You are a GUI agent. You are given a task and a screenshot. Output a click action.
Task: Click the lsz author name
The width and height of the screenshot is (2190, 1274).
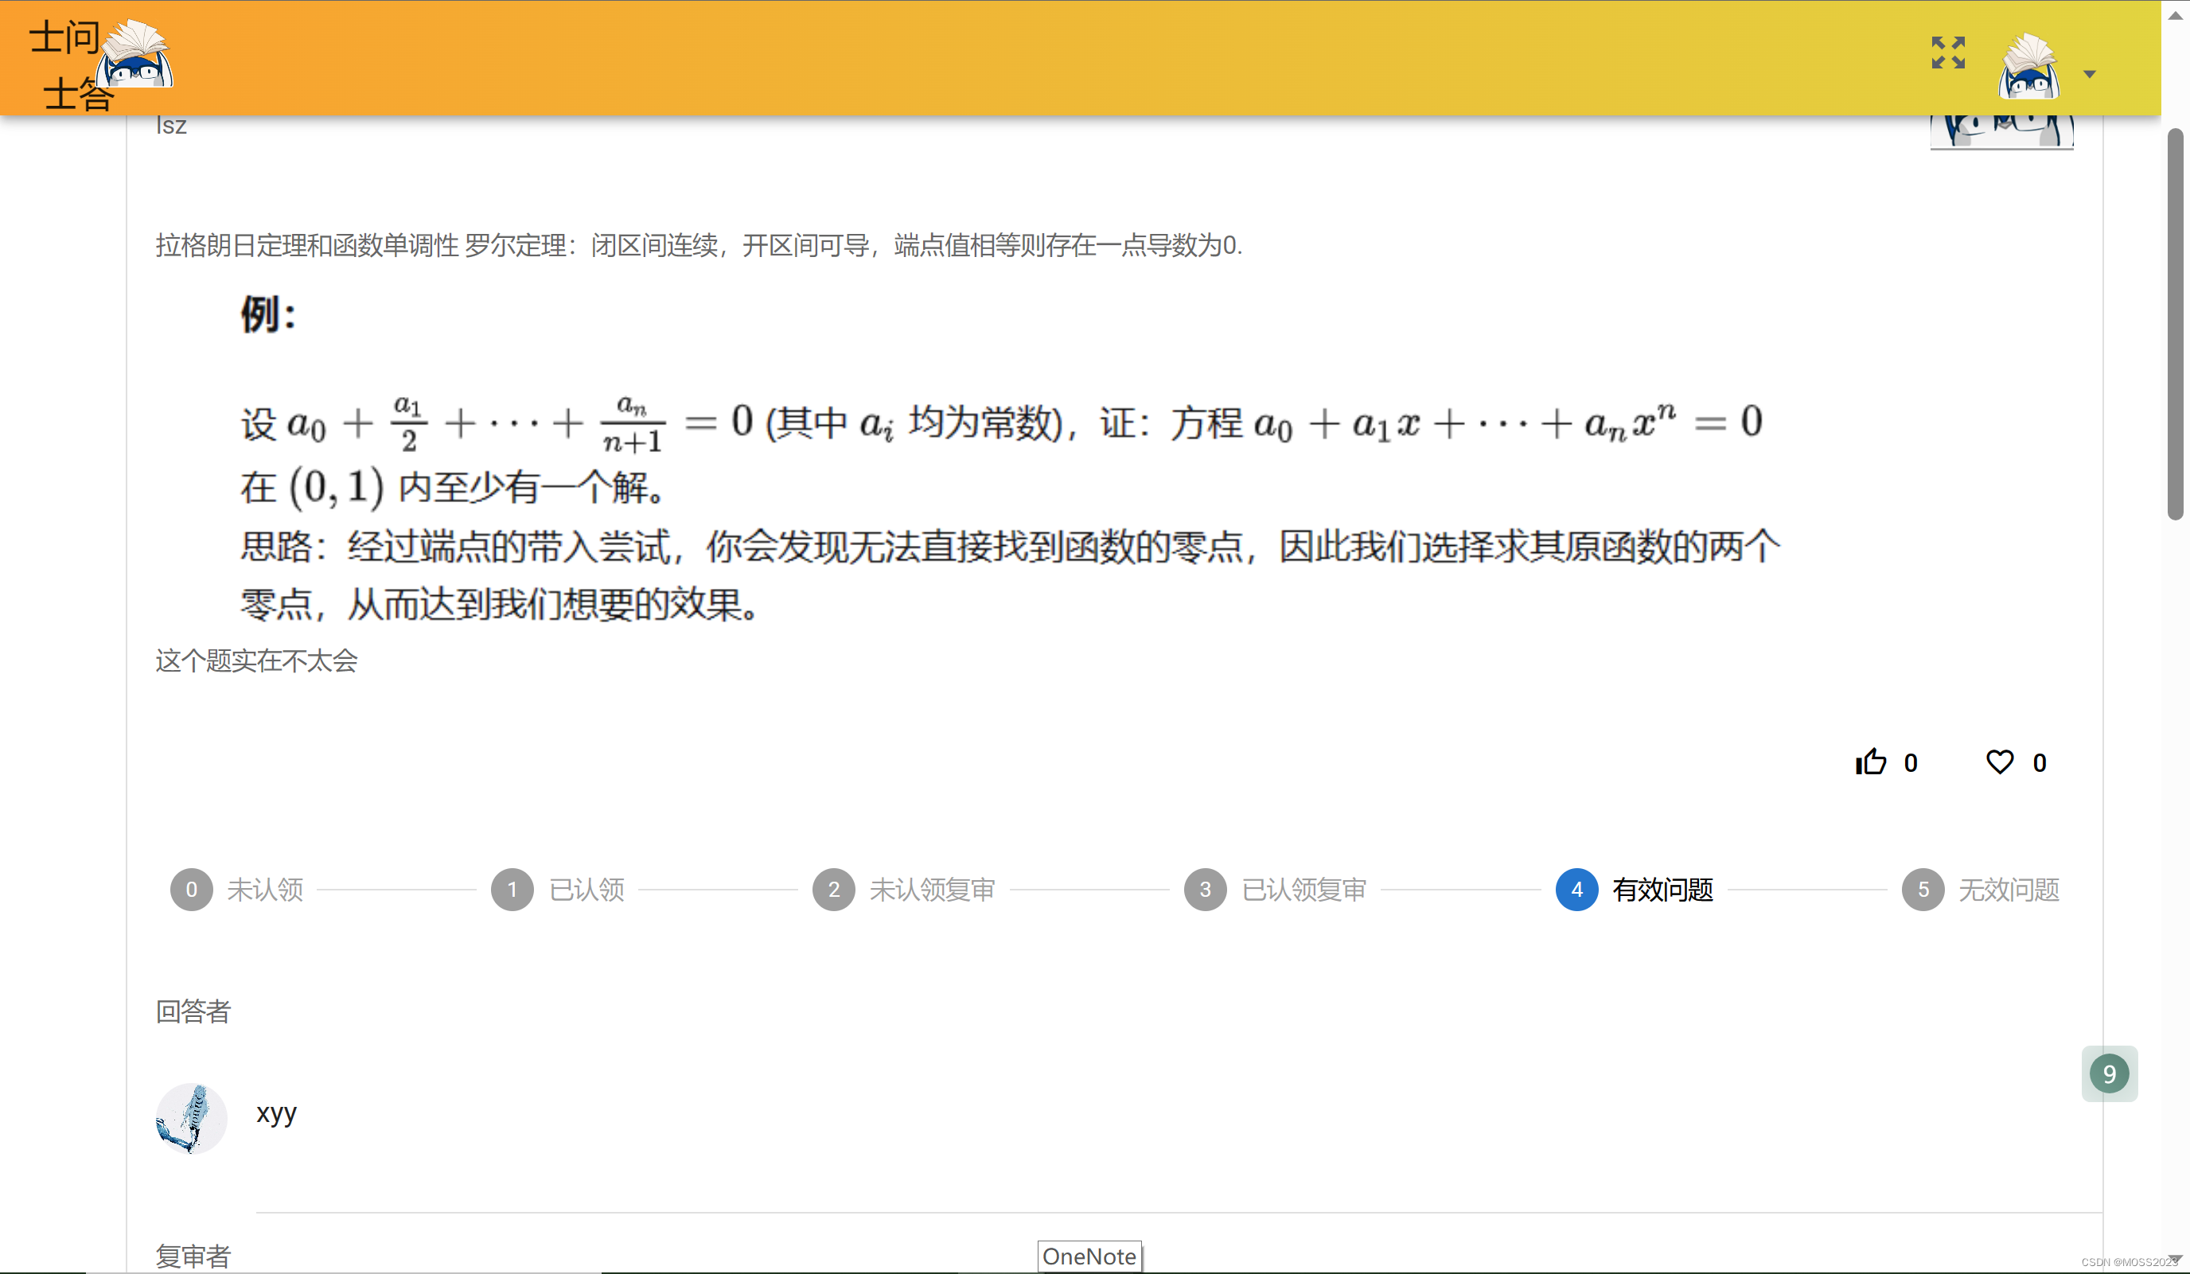coord(171,126)
